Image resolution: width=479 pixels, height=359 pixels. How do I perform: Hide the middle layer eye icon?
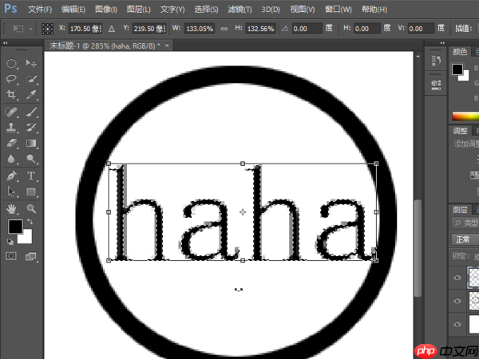[x=457, y=301]
